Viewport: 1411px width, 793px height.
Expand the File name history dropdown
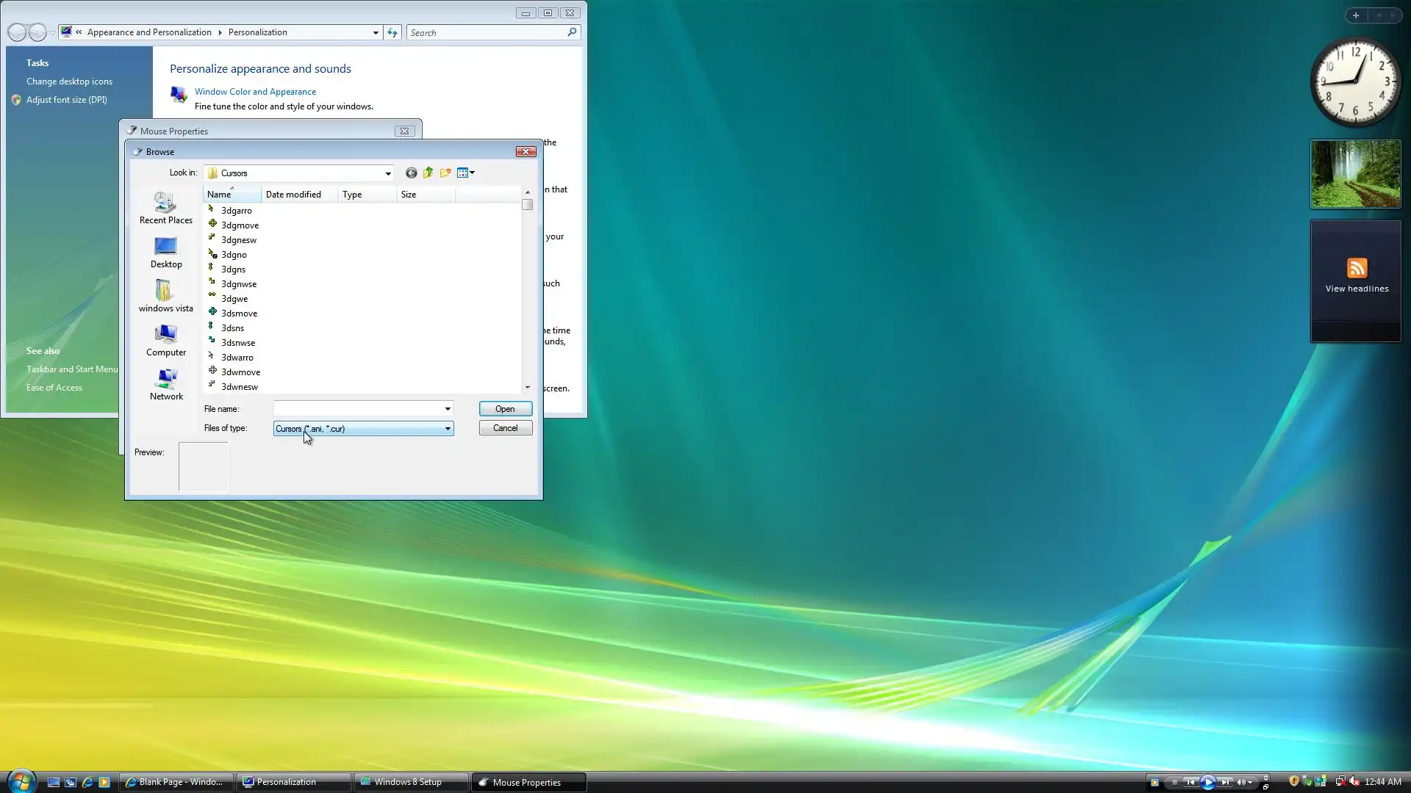(447, 409)
